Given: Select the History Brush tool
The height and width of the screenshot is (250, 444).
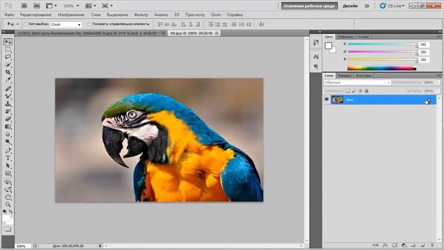Looking at the screenshot, I should tap(8, 111).
